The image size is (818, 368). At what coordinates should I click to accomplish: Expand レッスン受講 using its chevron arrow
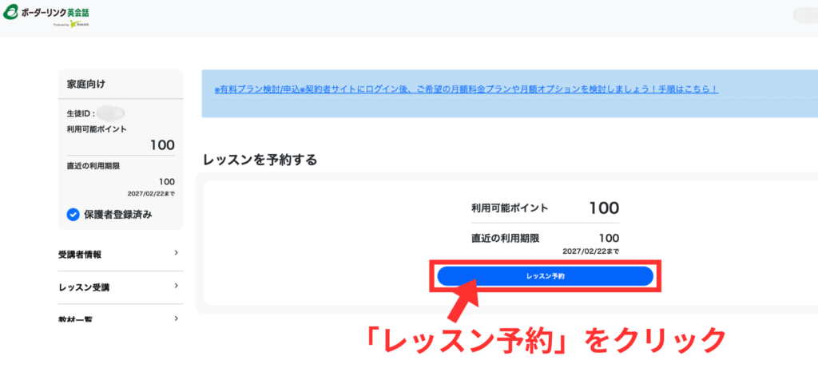(176, 286)
